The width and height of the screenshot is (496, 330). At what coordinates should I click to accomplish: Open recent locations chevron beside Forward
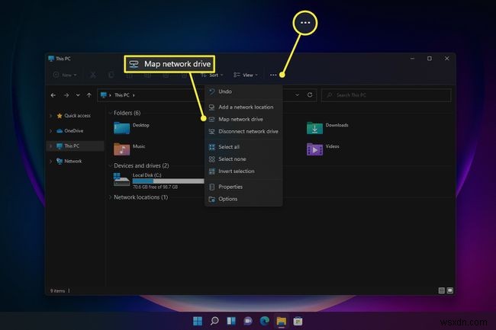78,95
